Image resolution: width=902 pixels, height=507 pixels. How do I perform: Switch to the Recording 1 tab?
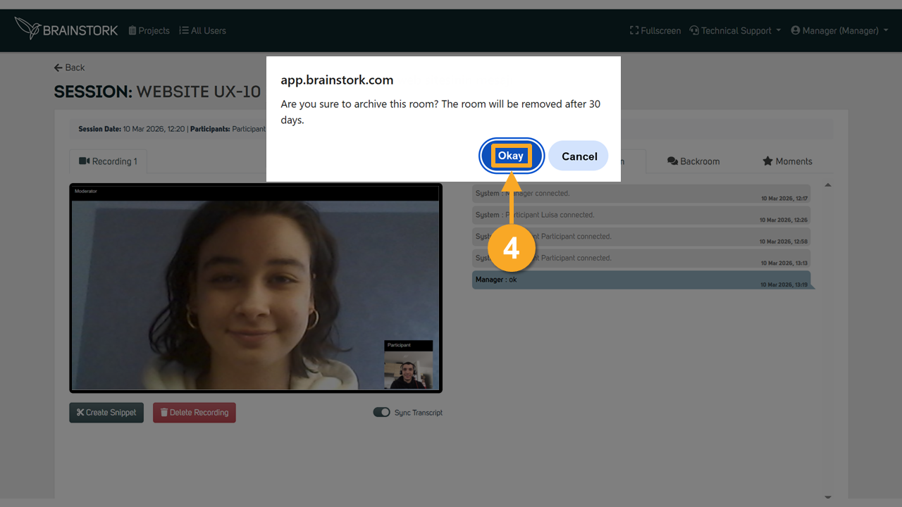(x=108, y=161)
